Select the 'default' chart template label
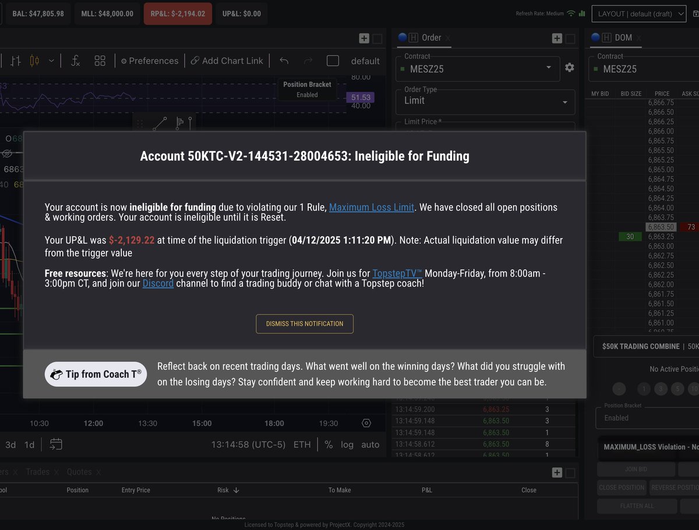699x530 pixels. [365, 61]
